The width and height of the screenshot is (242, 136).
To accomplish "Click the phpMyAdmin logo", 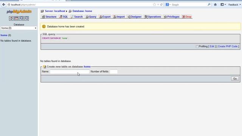I will coord(19,12).
